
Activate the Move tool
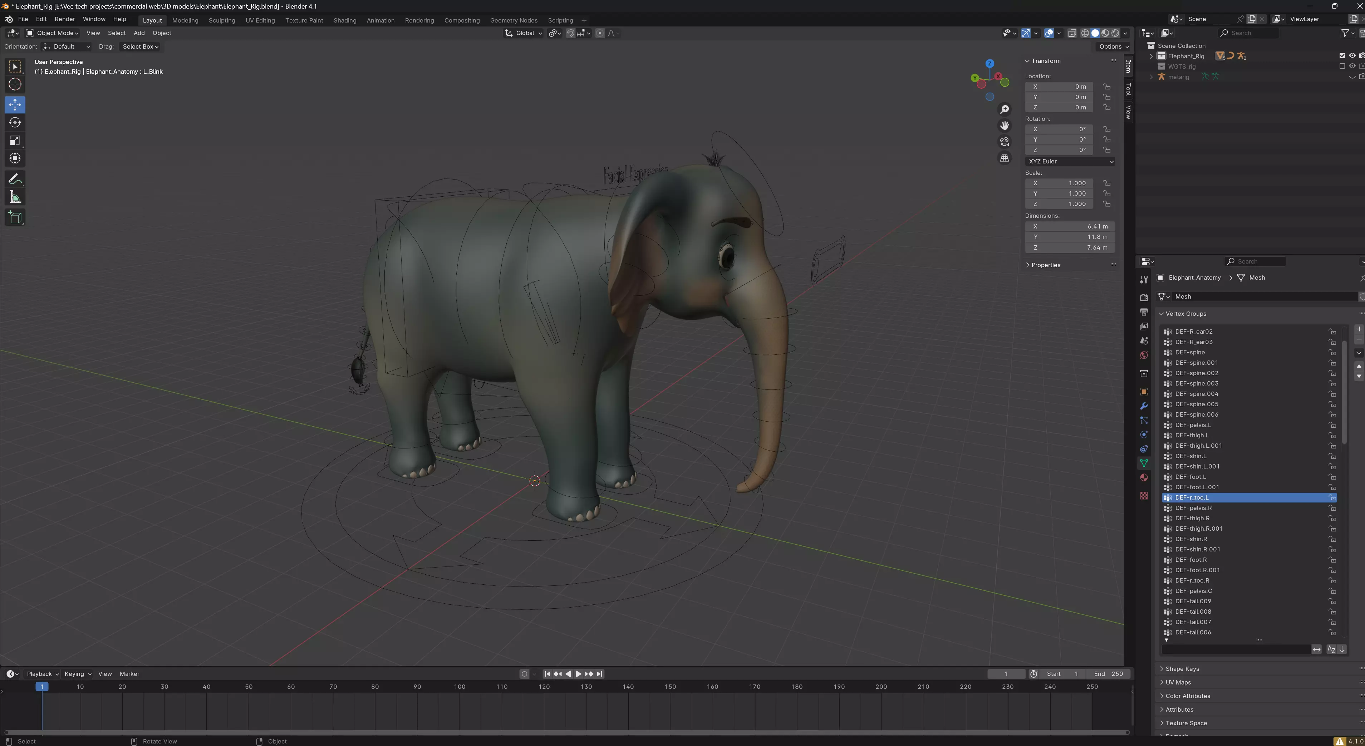point(15,104)
